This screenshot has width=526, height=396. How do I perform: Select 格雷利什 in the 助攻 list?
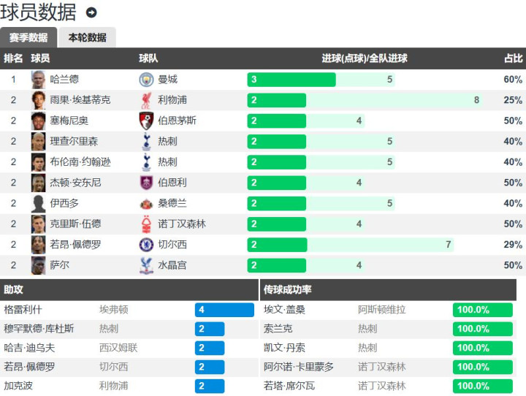click(x=23, y=310)
